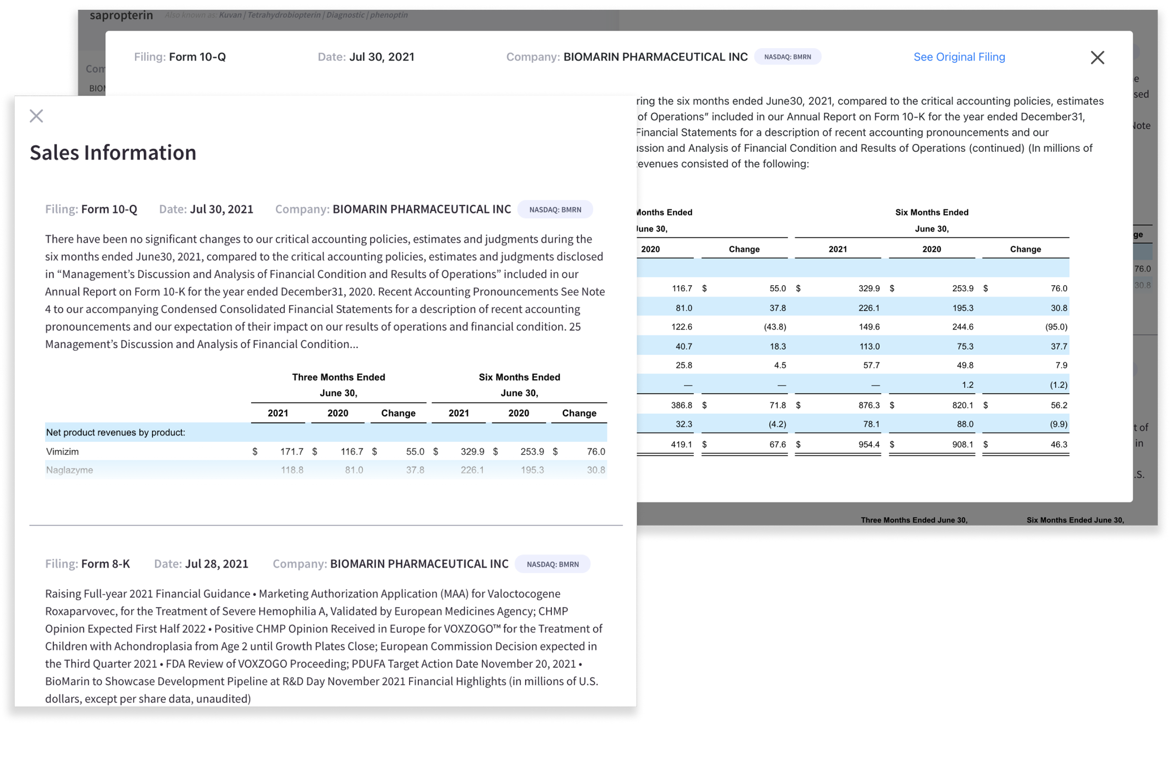This screenshot has height=768, width=1170.
Task: Click the sapropterin drug title
Action: click(121, 15)
